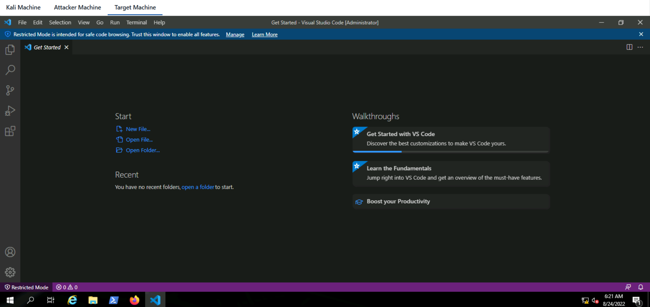Launch Internet Explorer from taskbar
This screenshot has height=307, width=650.
click(x=72, y=300)
